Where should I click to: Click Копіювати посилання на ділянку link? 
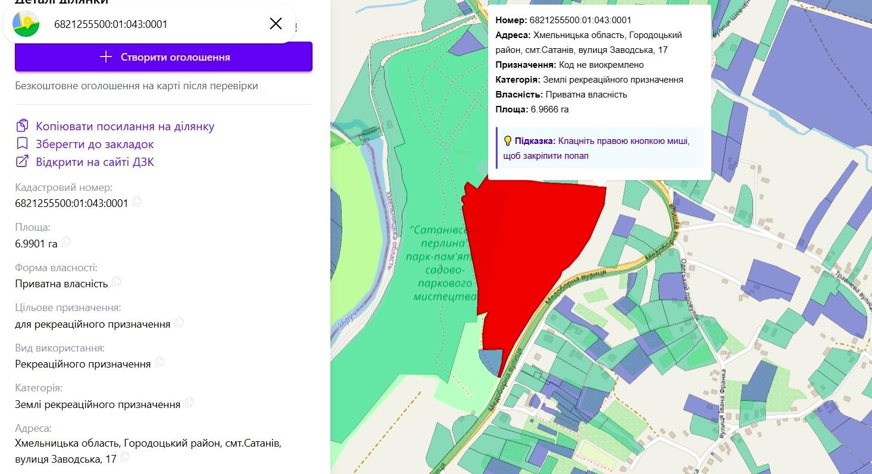pyautogui.click(x=125, y=126)
